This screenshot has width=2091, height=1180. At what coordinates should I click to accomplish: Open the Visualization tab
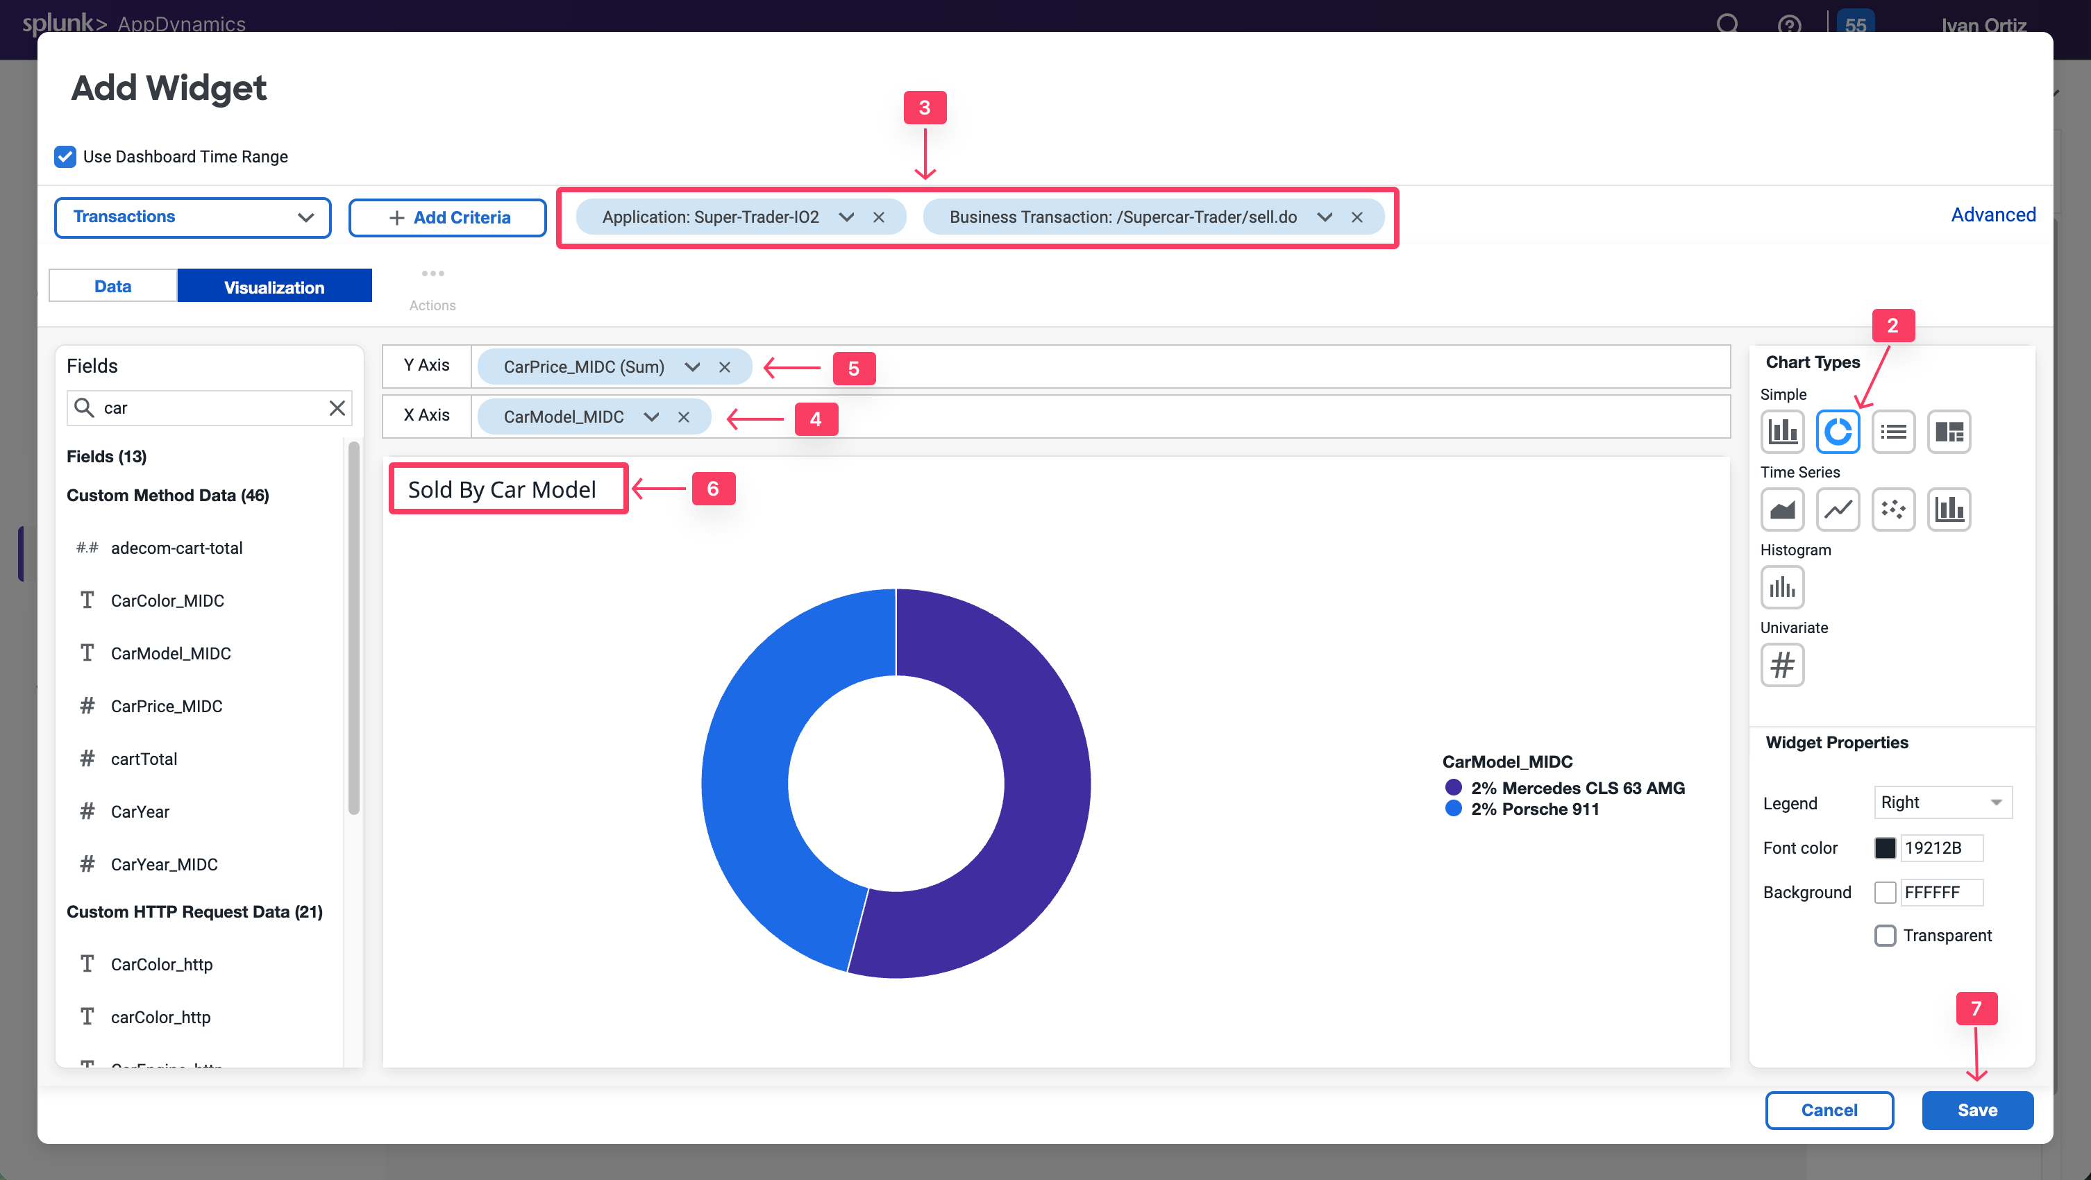(x=274, y=287)
